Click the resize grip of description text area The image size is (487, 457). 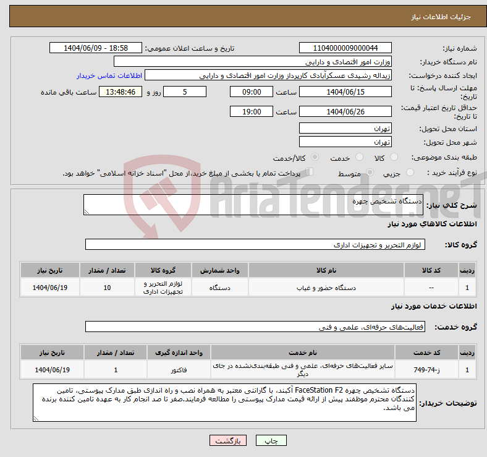87,212
